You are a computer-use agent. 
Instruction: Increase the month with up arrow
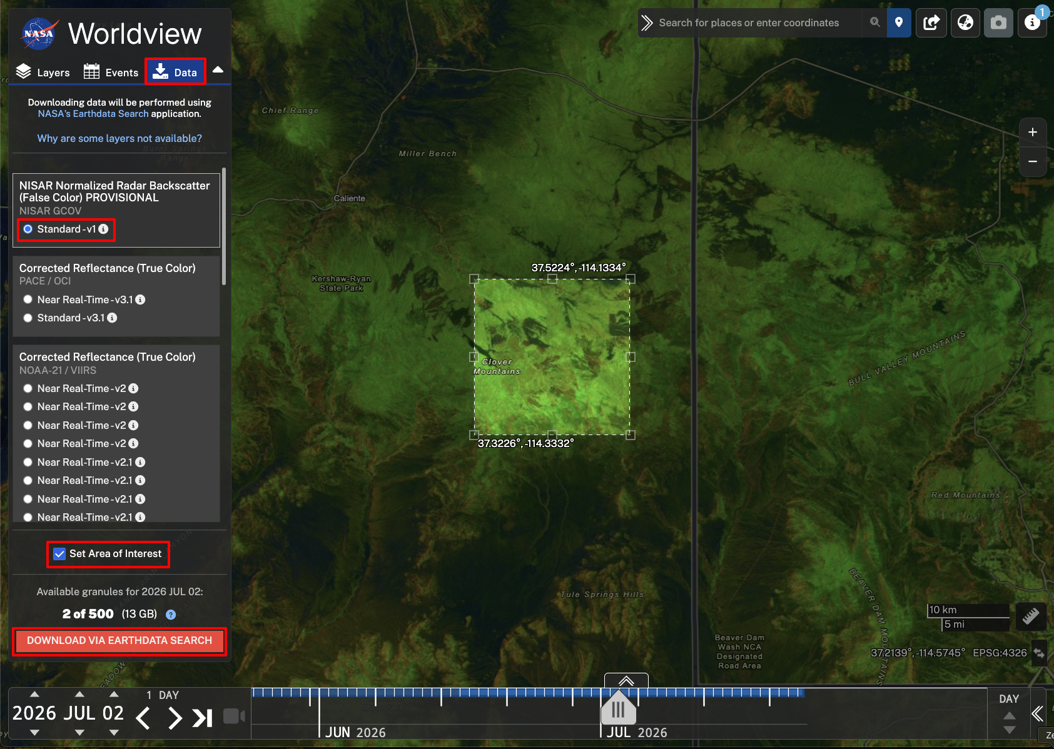(79, 694)
